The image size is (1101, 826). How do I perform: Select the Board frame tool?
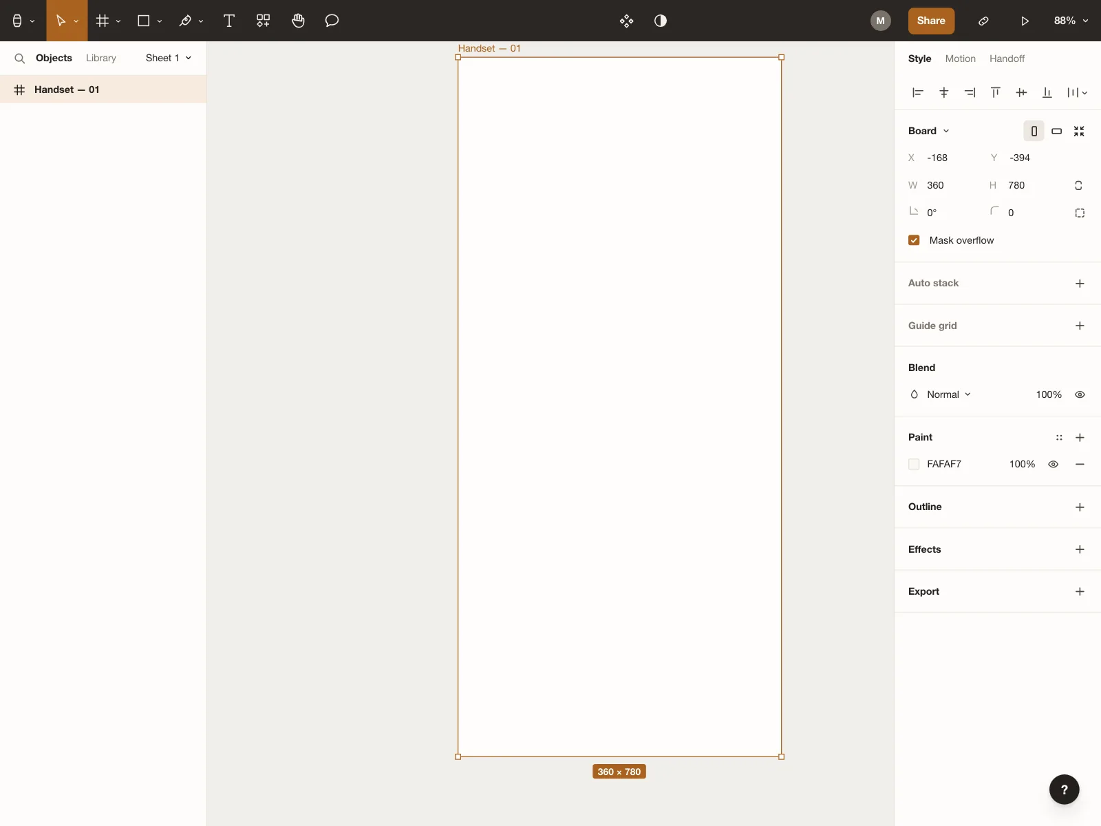(103, 21)
